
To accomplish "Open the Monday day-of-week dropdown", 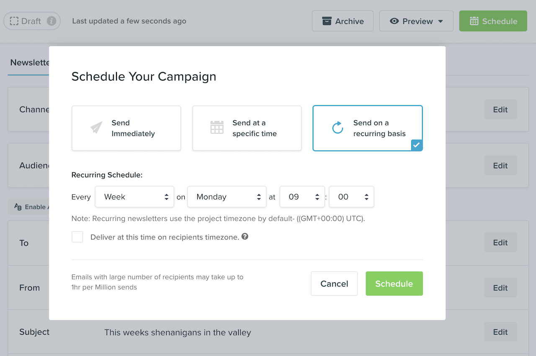I will point(227,197).
